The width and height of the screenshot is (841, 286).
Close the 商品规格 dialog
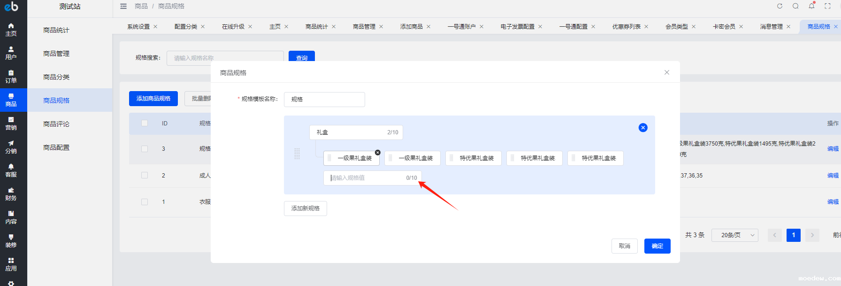[666, 72]
